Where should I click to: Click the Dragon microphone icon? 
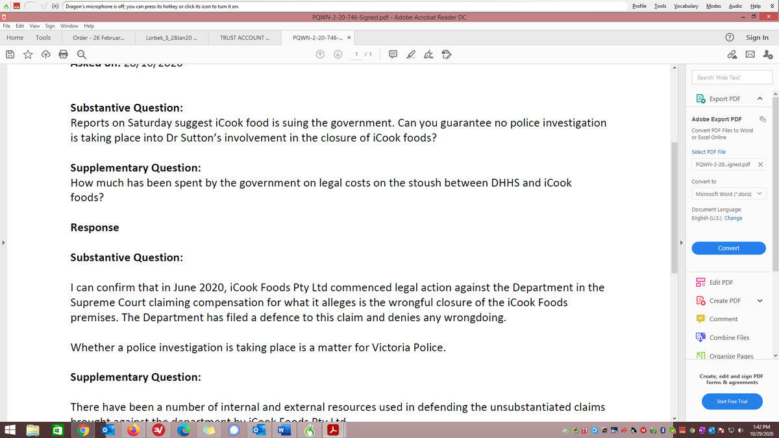(x=56, y=6)
